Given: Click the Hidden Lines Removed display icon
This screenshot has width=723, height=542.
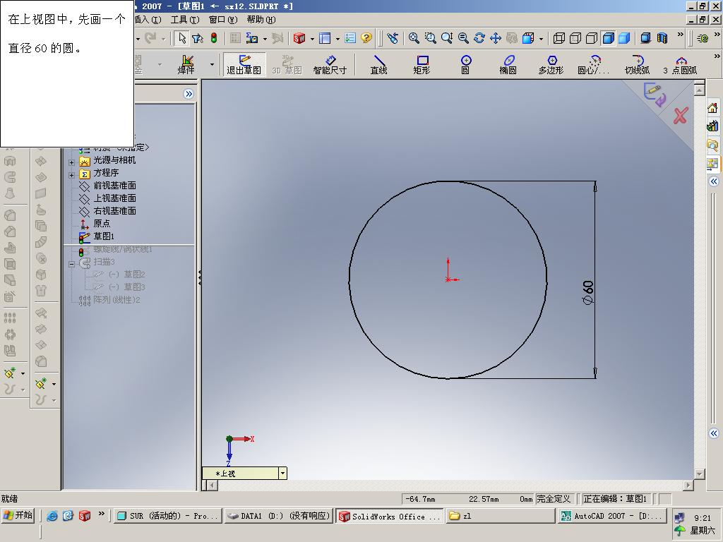Looking at the screenshot, I should tap(592, 38).
